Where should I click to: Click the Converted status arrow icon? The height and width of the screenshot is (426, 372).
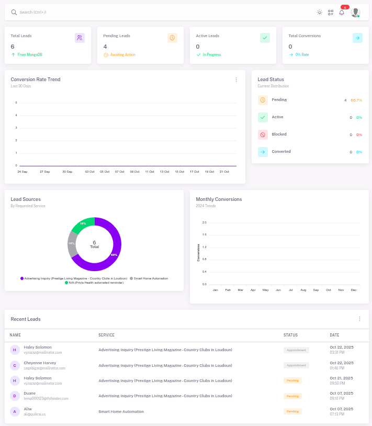[x=263, y=152]
